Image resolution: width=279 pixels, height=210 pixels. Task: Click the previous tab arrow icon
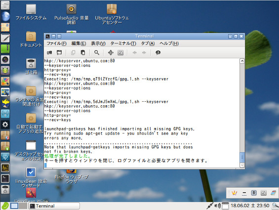(x=134, y=52)
